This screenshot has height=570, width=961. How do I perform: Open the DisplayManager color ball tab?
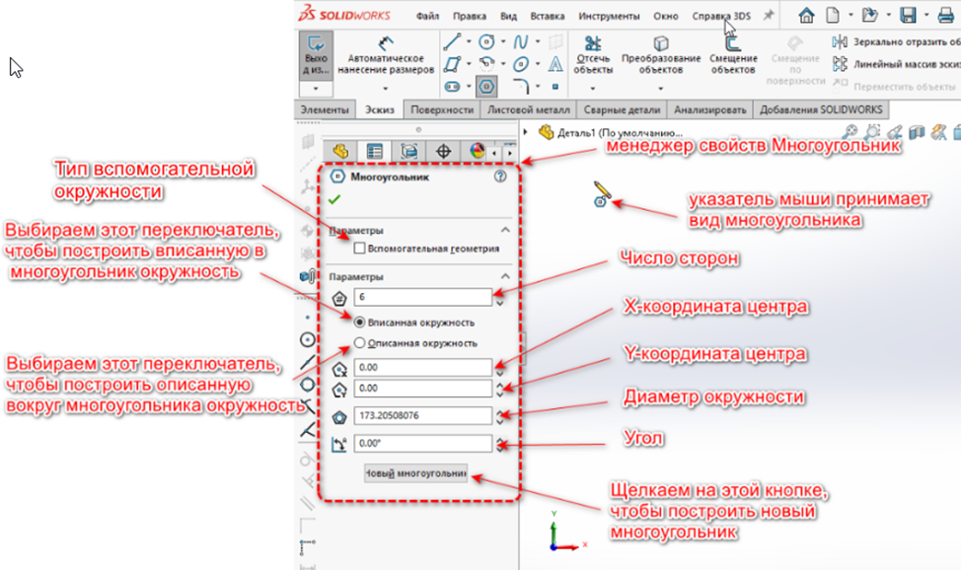[x=477, y=151]
